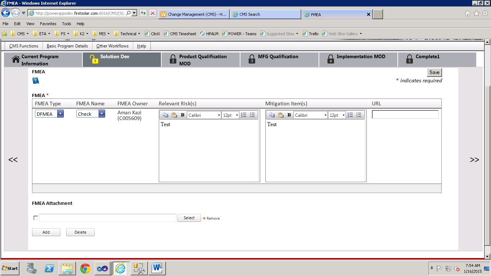
Task: Go back with the browser Back arrow
Action: pos(6,13)
